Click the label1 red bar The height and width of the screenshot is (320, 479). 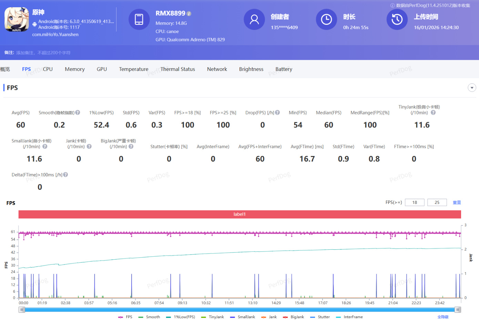pos(239,214)
